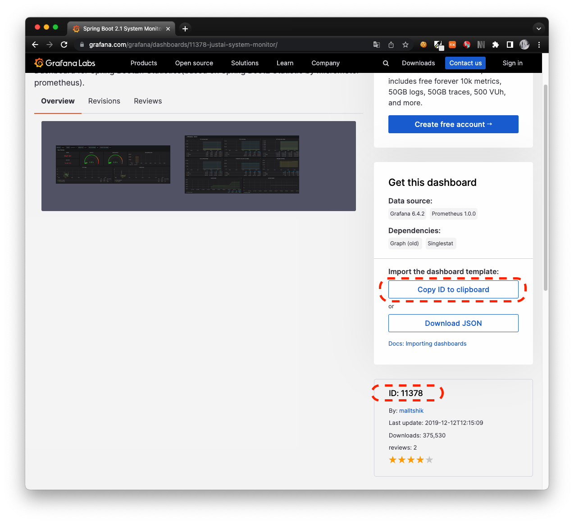Switch to the Revisions tab
This screenshot has height=523, width=574.
coord(104,101)
